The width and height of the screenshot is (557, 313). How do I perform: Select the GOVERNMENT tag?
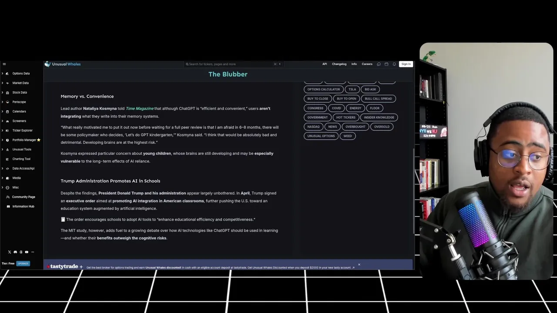click(318, 117)
